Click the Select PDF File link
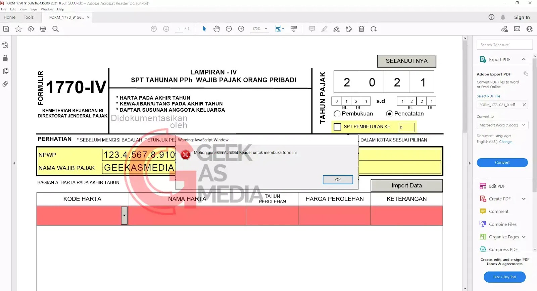Screen dimensions: 537x291 click(488, 96)
